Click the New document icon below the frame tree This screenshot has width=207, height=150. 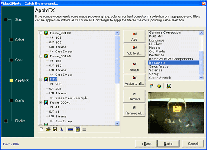pos(42,129)
